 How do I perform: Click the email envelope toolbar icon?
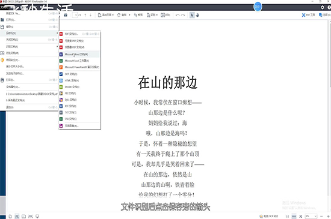(66, 15)
